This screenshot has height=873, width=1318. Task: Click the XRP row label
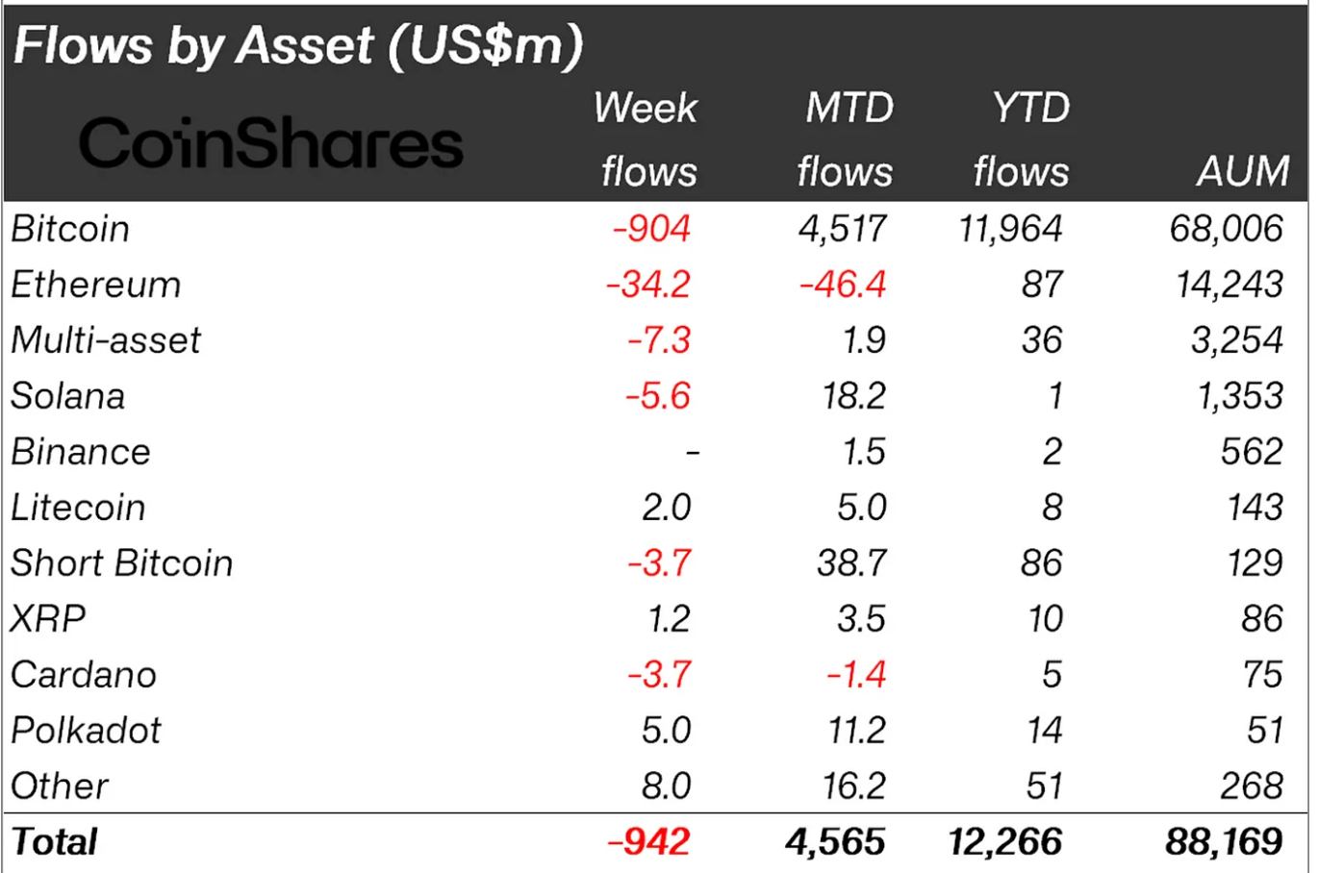[x=48, y=619]
